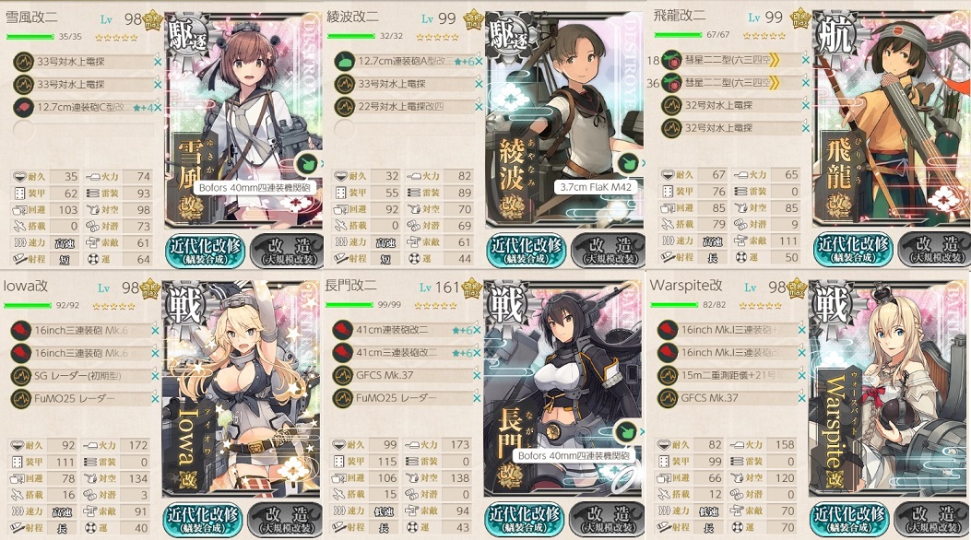The height and width of the screenshot is (540, 971).
Task: Remove 綾波改二's 33号対水上電探
Action: [x=479, y=84]
